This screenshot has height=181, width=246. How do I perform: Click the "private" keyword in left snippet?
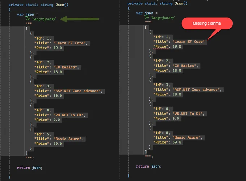[16, 5]
